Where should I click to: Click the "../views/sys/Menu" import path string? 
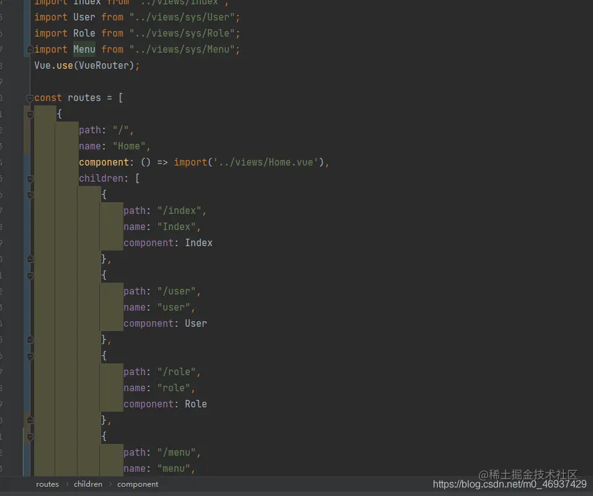pyautogui.click(x=182, y=50)
